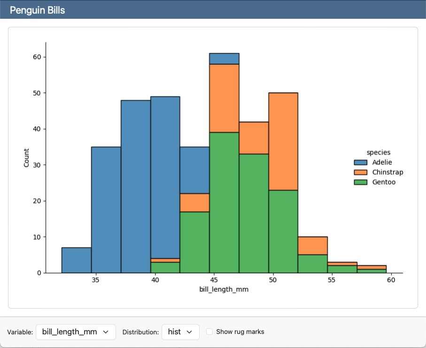426x348 pixels.
Task: Click the bill_length_mm x-axis label
Action: pos(224,290)
